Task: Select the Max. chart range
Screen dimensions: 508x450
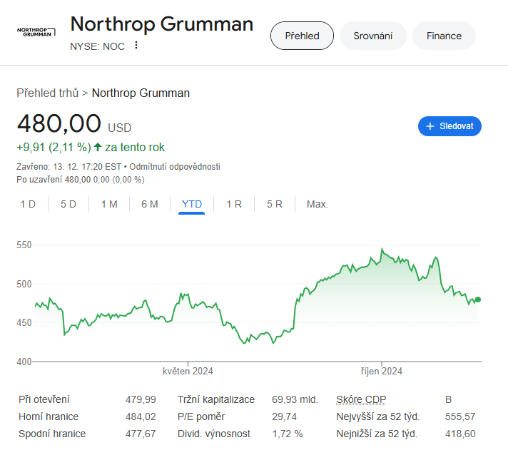Action: [317, 204]
